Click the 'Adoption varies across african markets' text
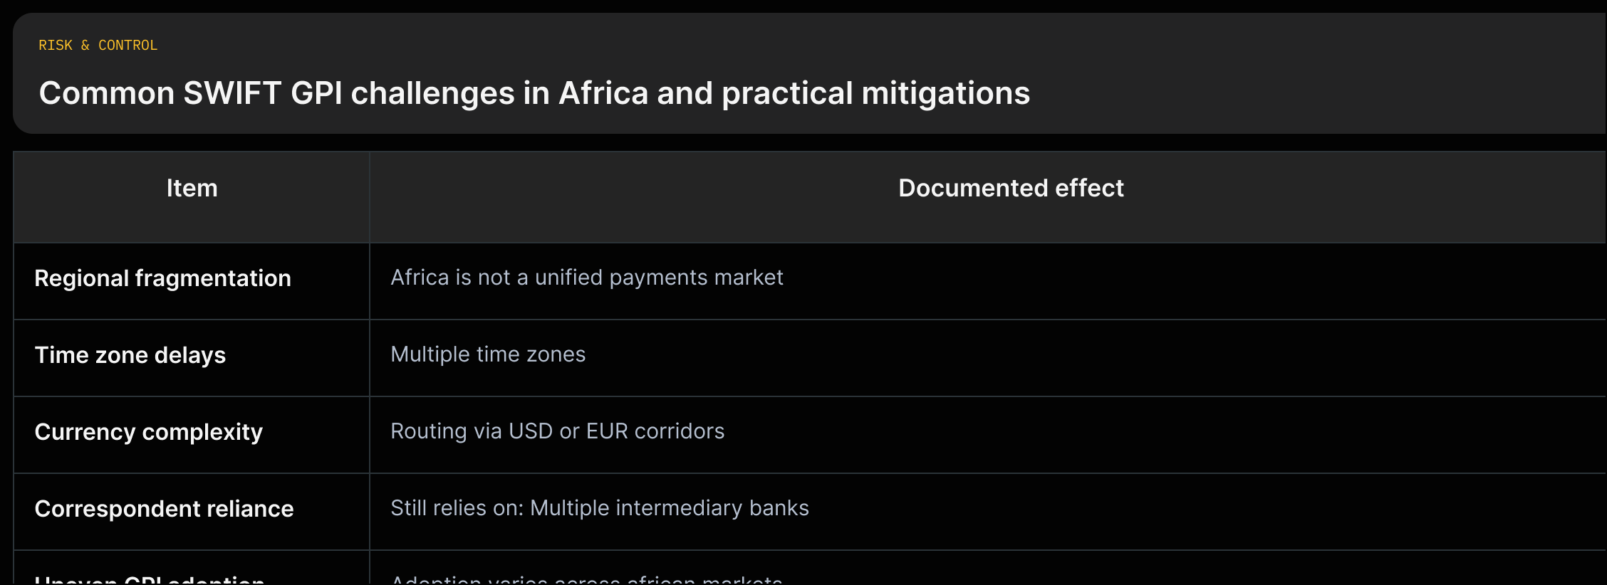Image resolution: width=1607 pixels, height=585 pixels. [x=586, y=579]
